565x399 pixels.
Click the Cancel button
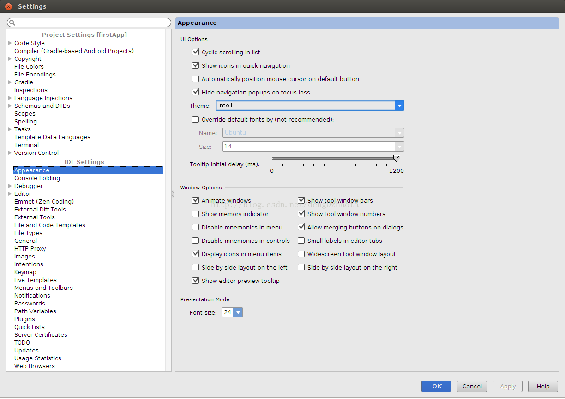click(x=472, y=387)
